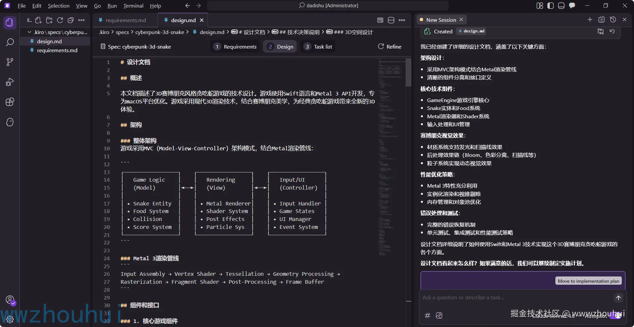Create a new folder in Explorer
The width and height of the screenshot is (634, 327).
click(49, 20)
